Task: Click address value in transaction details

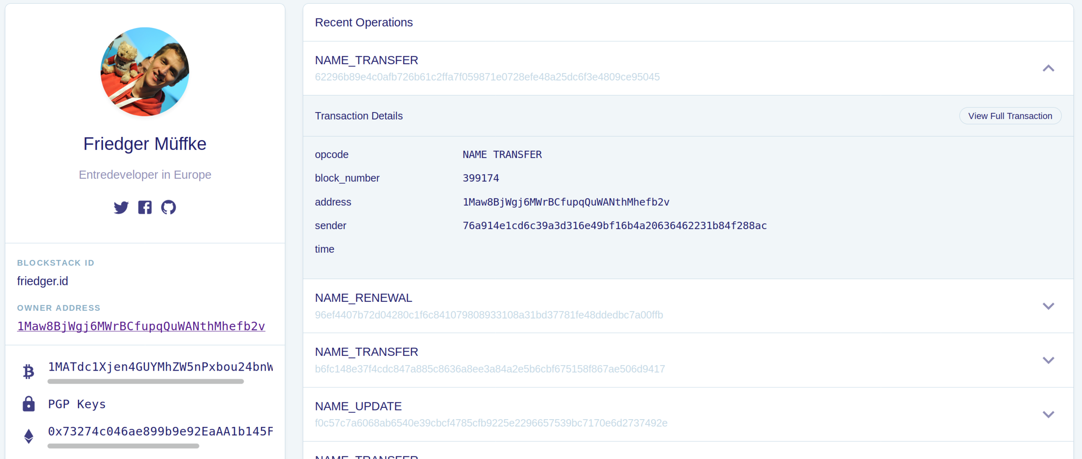Action: click(566, 202)
